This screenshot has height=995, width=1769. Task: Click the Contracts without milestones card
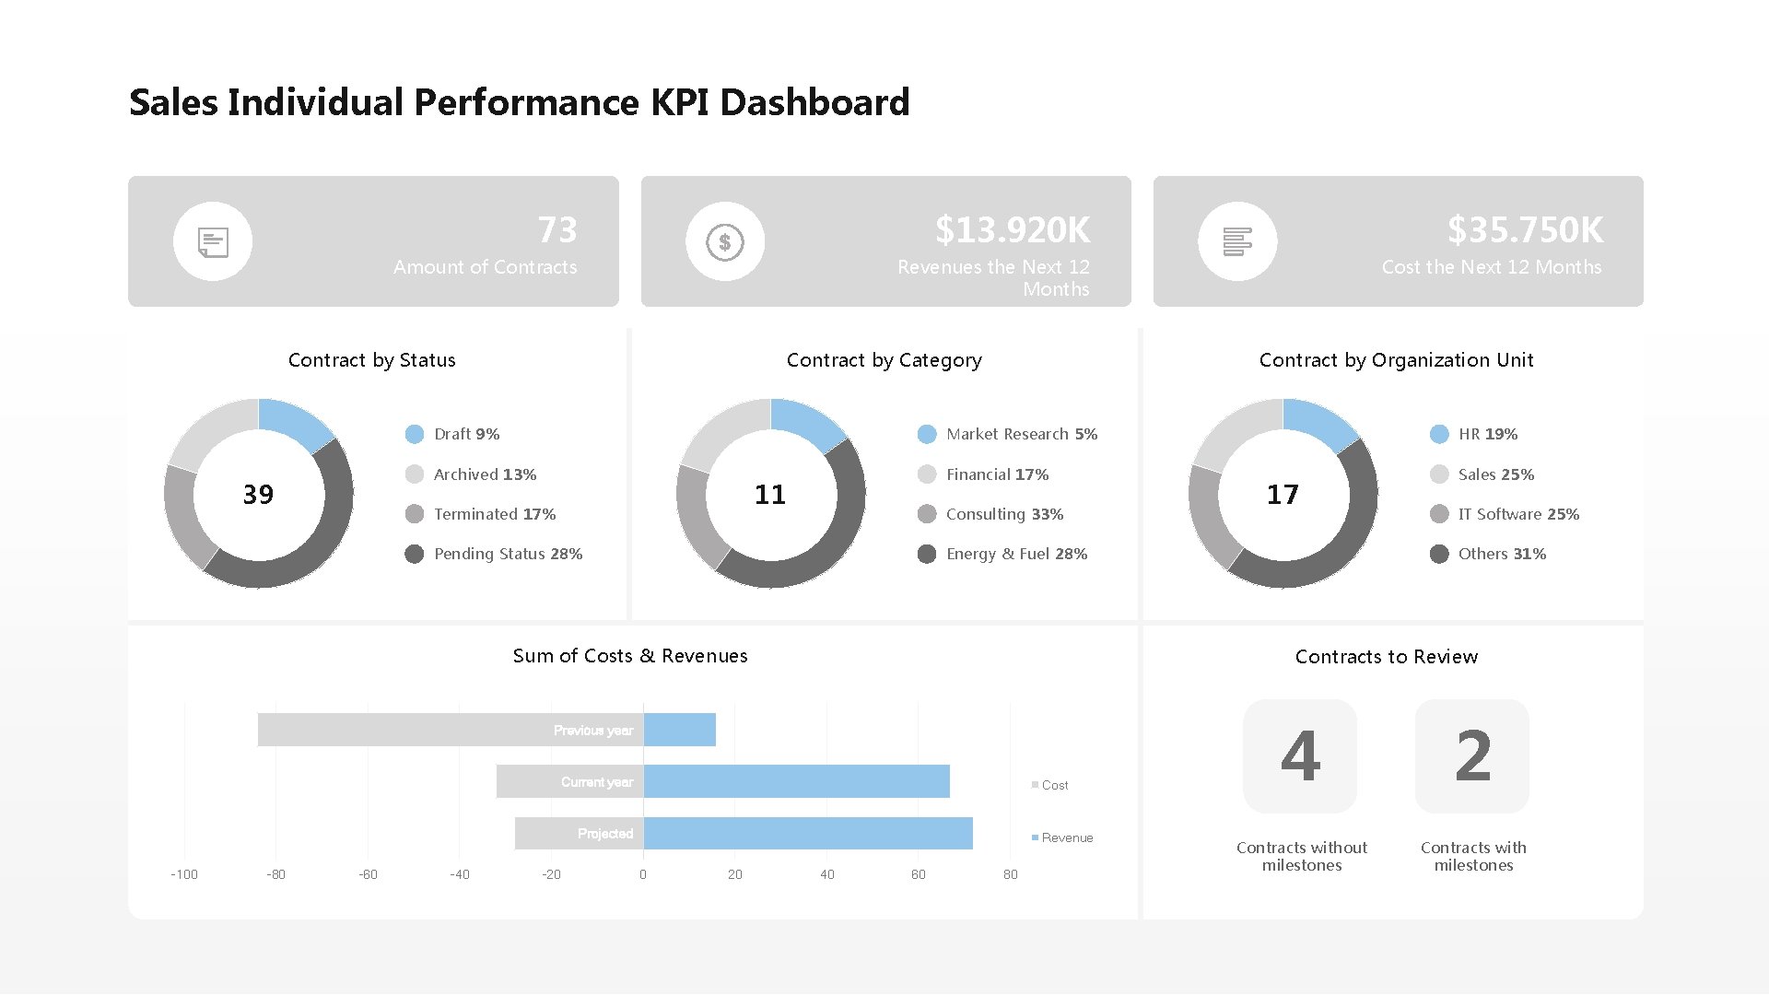(1300, 755)
